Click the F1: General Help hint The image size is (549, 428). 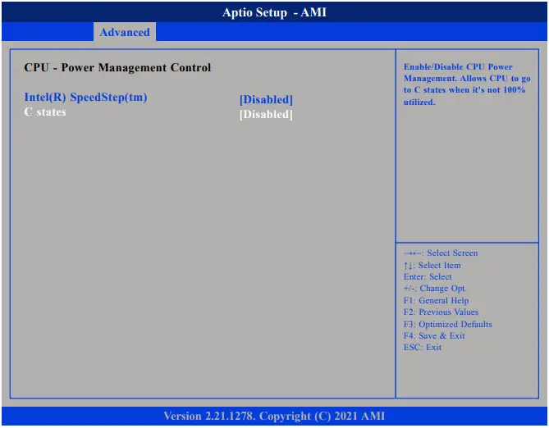(436, 300)
